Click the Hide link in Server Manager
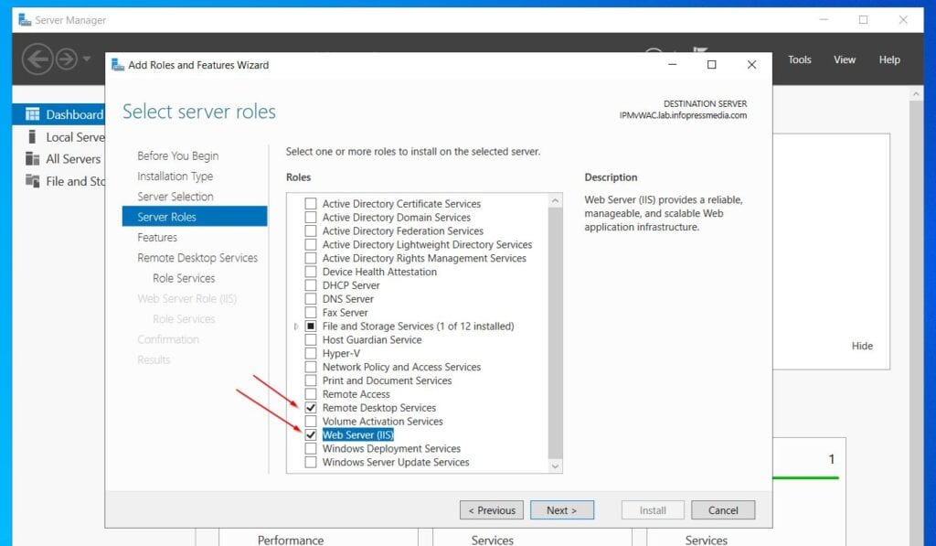The image size is (936, 546). tap(862, 346)
